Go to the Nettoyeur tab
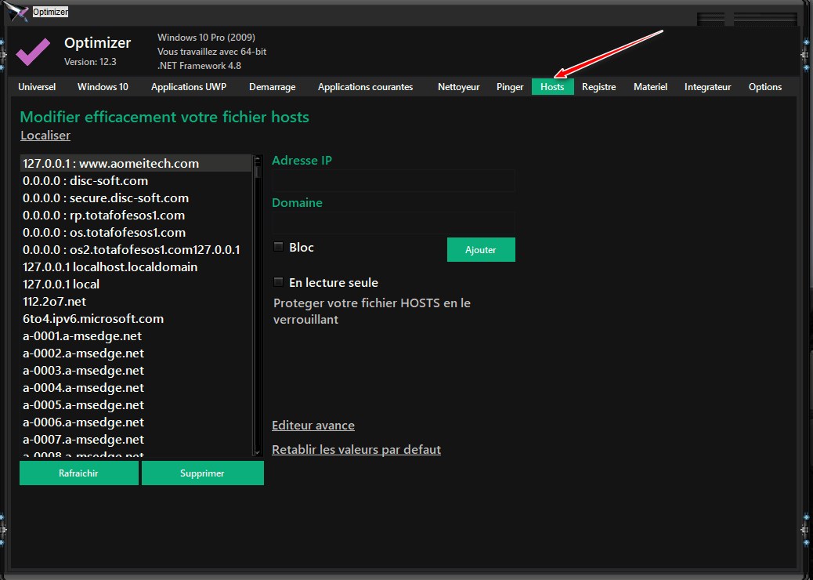This screenshot has height=580, width=813. pyautogui.click(x=458, y=87)
